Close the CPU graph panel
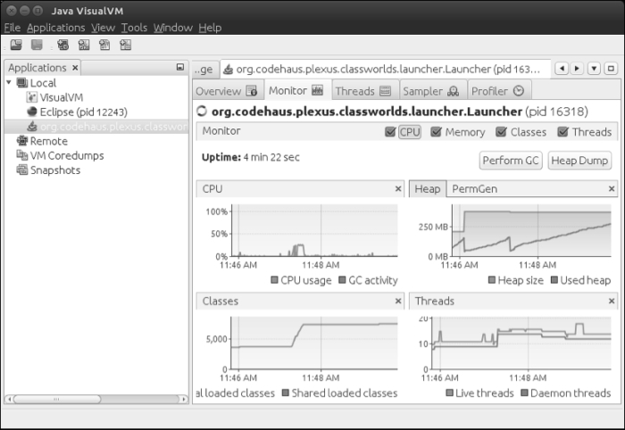 398,189
